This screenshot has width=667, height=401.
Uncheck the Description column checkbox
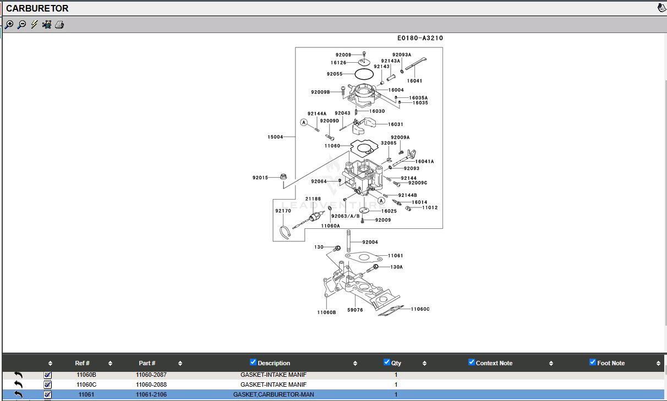(x=253, y=362)
